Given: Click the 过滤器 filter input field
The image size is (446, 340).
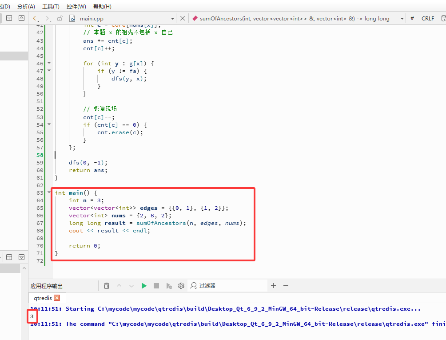Looking at the screenshot, I should [227, 286].
